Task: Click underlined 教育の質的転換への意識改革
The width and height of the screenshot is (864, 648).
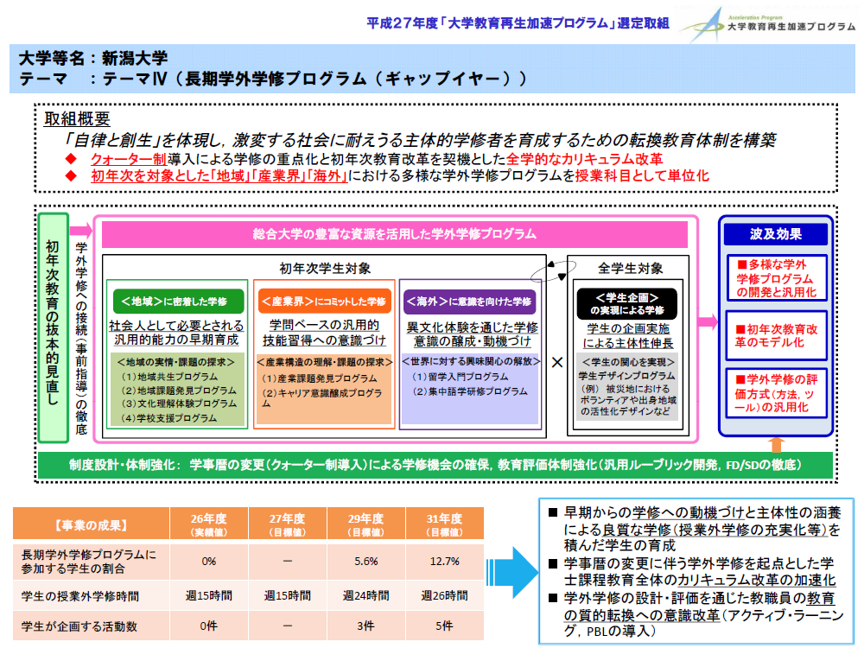Action: [700, 607]
